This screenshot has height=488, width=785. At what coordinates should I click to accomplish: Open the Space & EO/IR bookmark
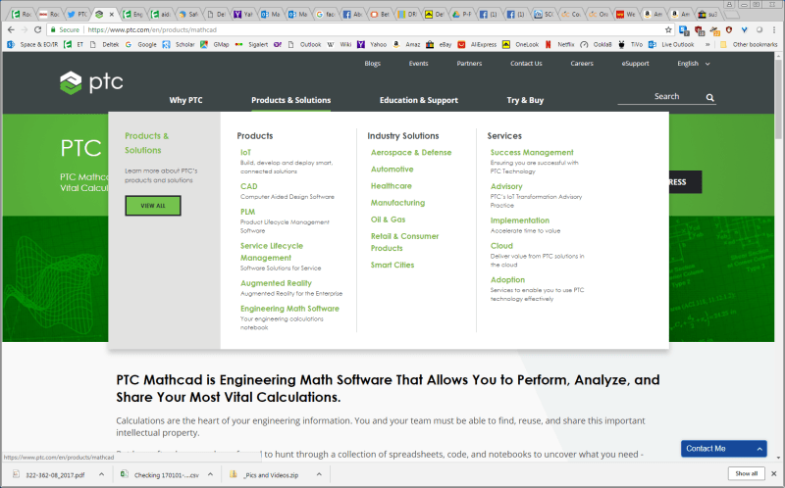coord(32,44)
